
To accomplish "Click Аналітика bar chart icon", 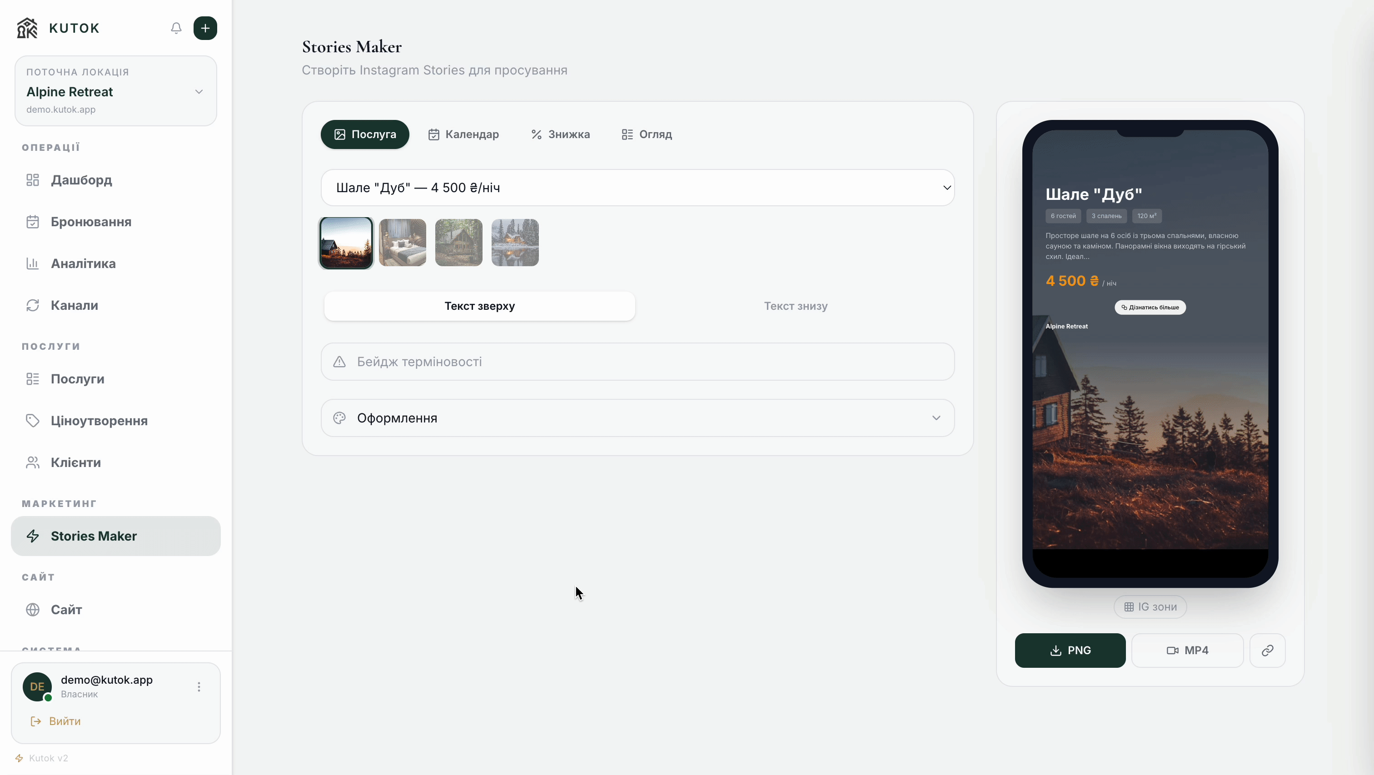I will pyautogui.click(x=33, y=263).
